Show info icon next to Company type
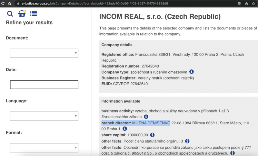This screenshot has height=156, width=258. tap(191, 72)
